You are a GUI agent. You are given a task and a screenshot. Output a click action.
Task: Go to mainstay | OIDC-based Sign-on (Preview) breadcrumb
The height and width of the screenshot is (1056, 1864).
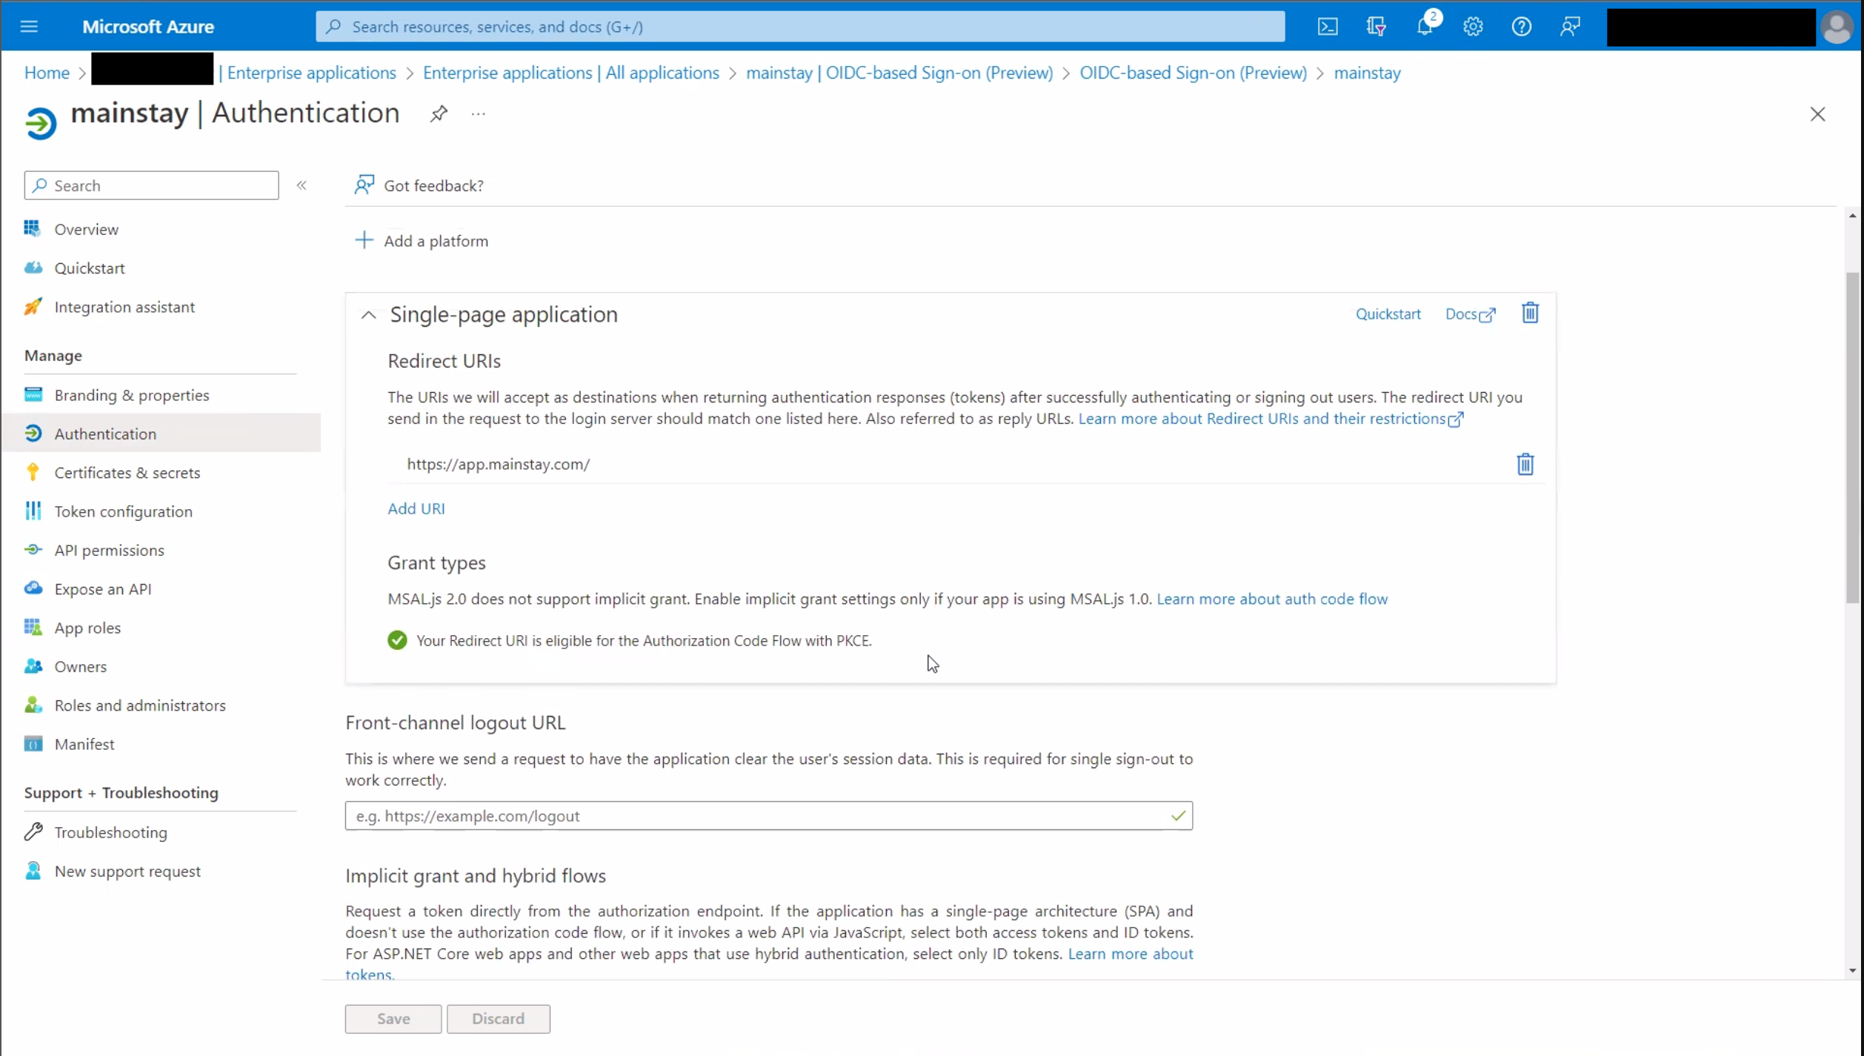[899, 73]
